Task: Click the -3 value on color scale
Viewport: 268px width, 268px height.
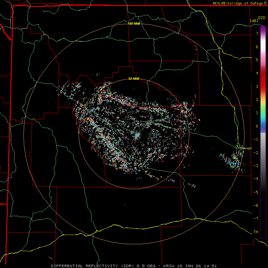Action: (x=256, y=166)
